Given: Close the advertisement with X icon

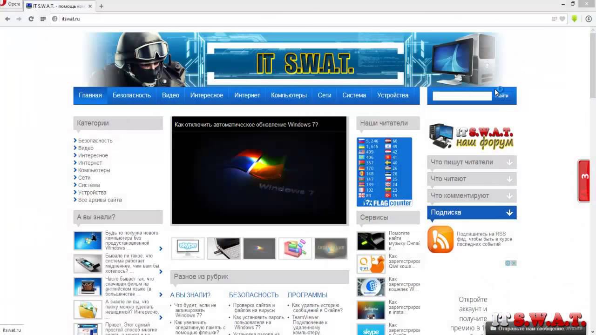Looking at the screenshot, I should point(514,263).
